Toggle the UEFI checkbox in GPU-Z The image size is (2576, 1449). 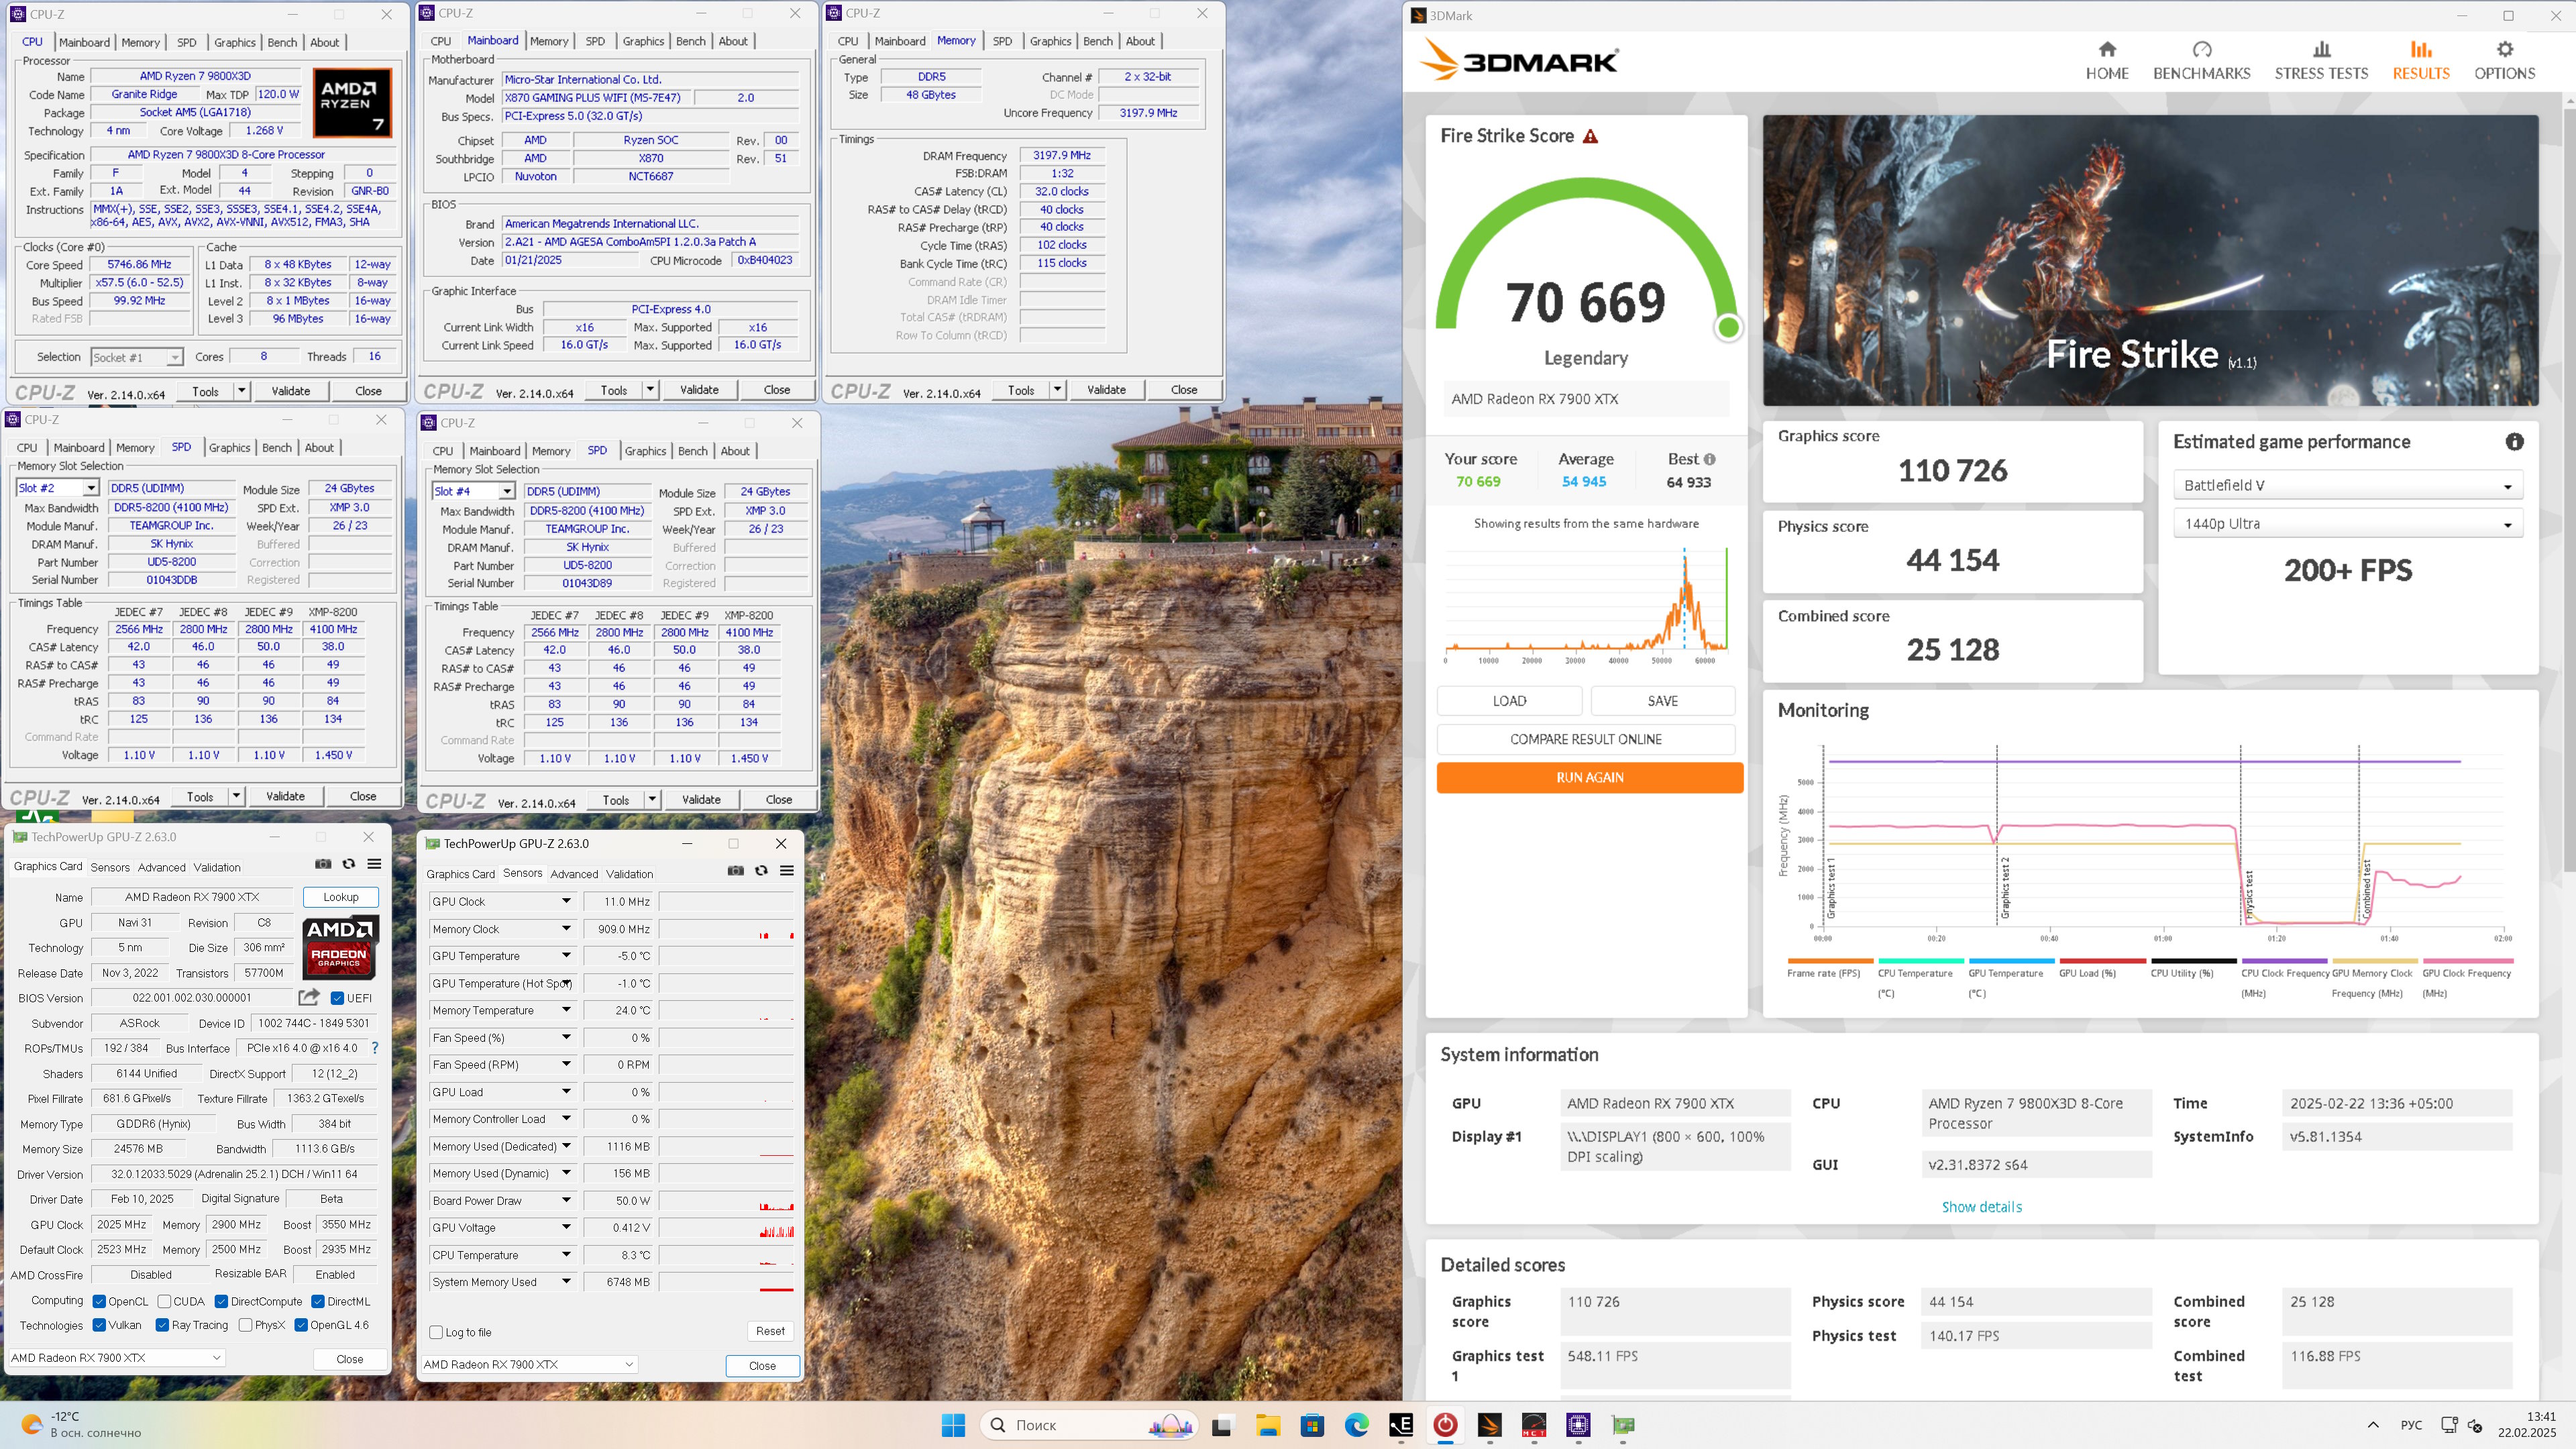click(x=338, y=998)
